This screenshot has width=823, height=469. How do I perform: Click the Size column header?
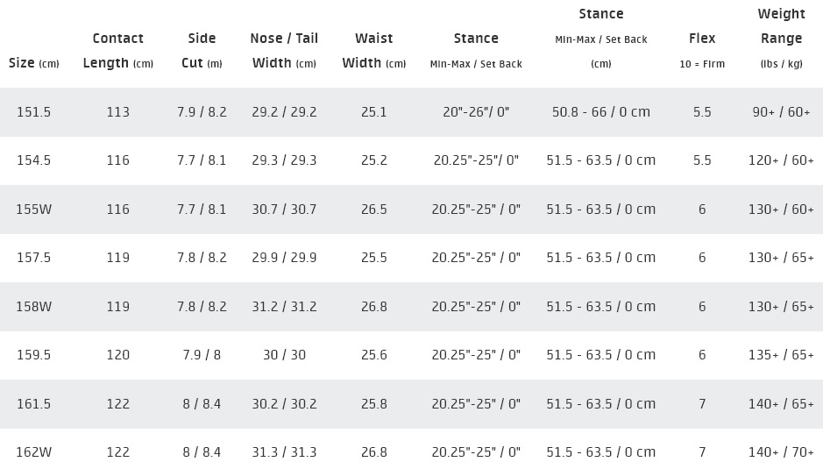point(34,63)
